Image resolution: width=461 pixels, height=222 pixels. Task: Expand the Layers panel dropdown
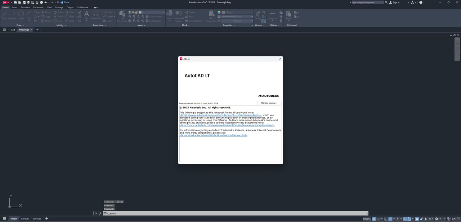click(141, 25)
